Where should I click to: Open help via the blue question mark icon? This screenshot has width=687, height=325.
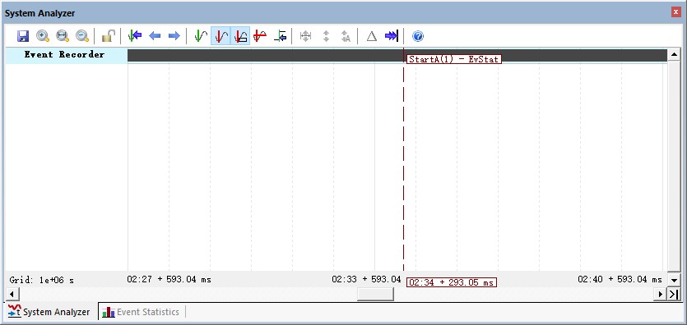(x=418, y=36)
